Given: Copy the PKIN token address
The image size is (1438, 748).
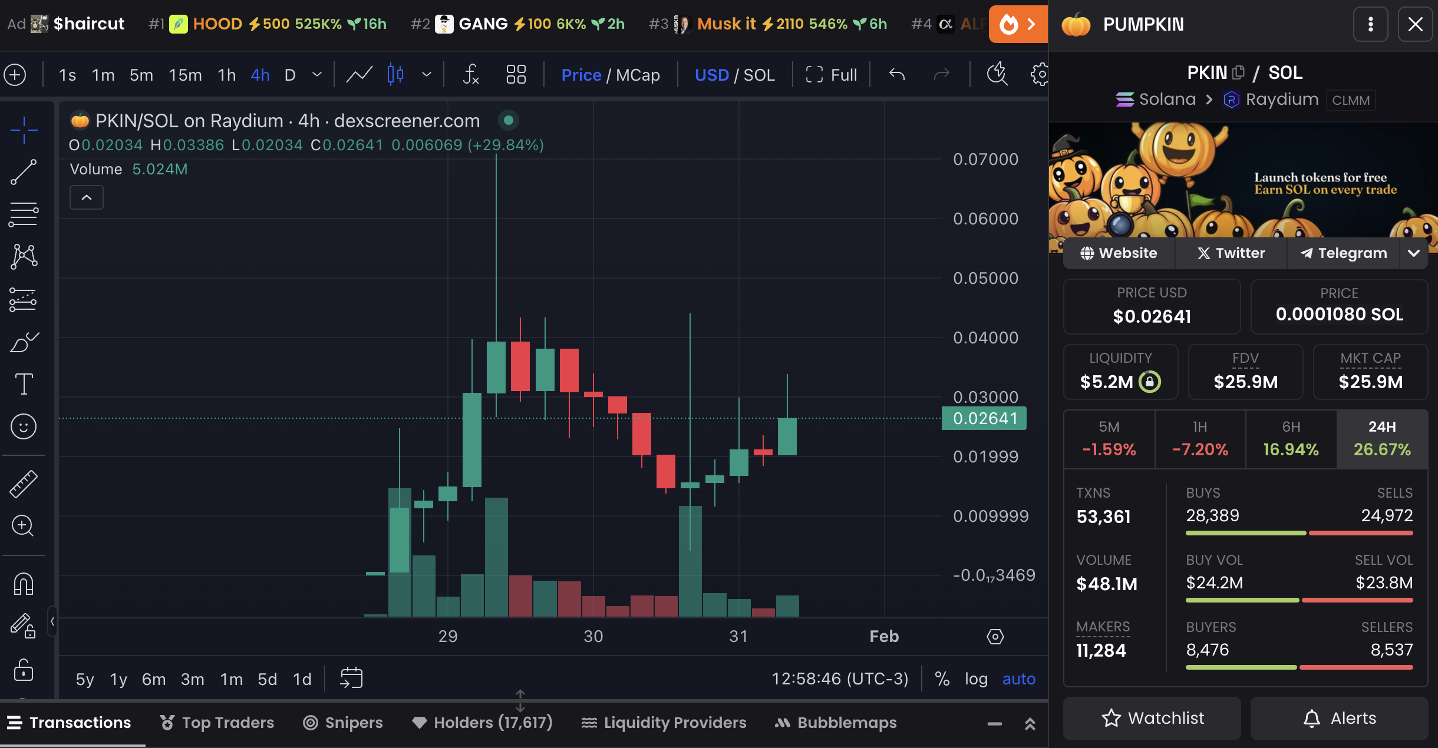Looking at the screenshot, I should [1238, 72].
